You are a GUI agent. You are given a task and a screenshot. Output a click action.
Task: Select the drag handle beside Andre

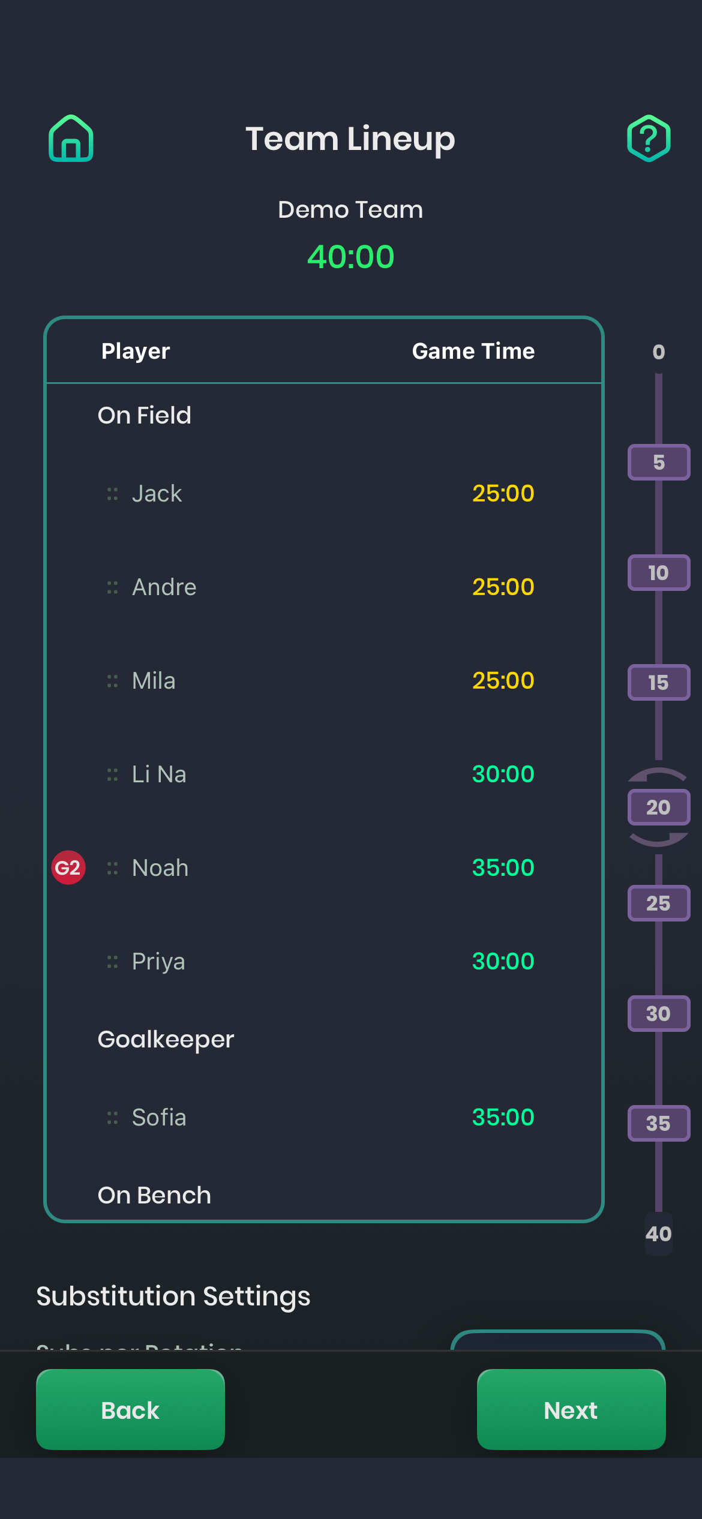[x=112, y=587]
